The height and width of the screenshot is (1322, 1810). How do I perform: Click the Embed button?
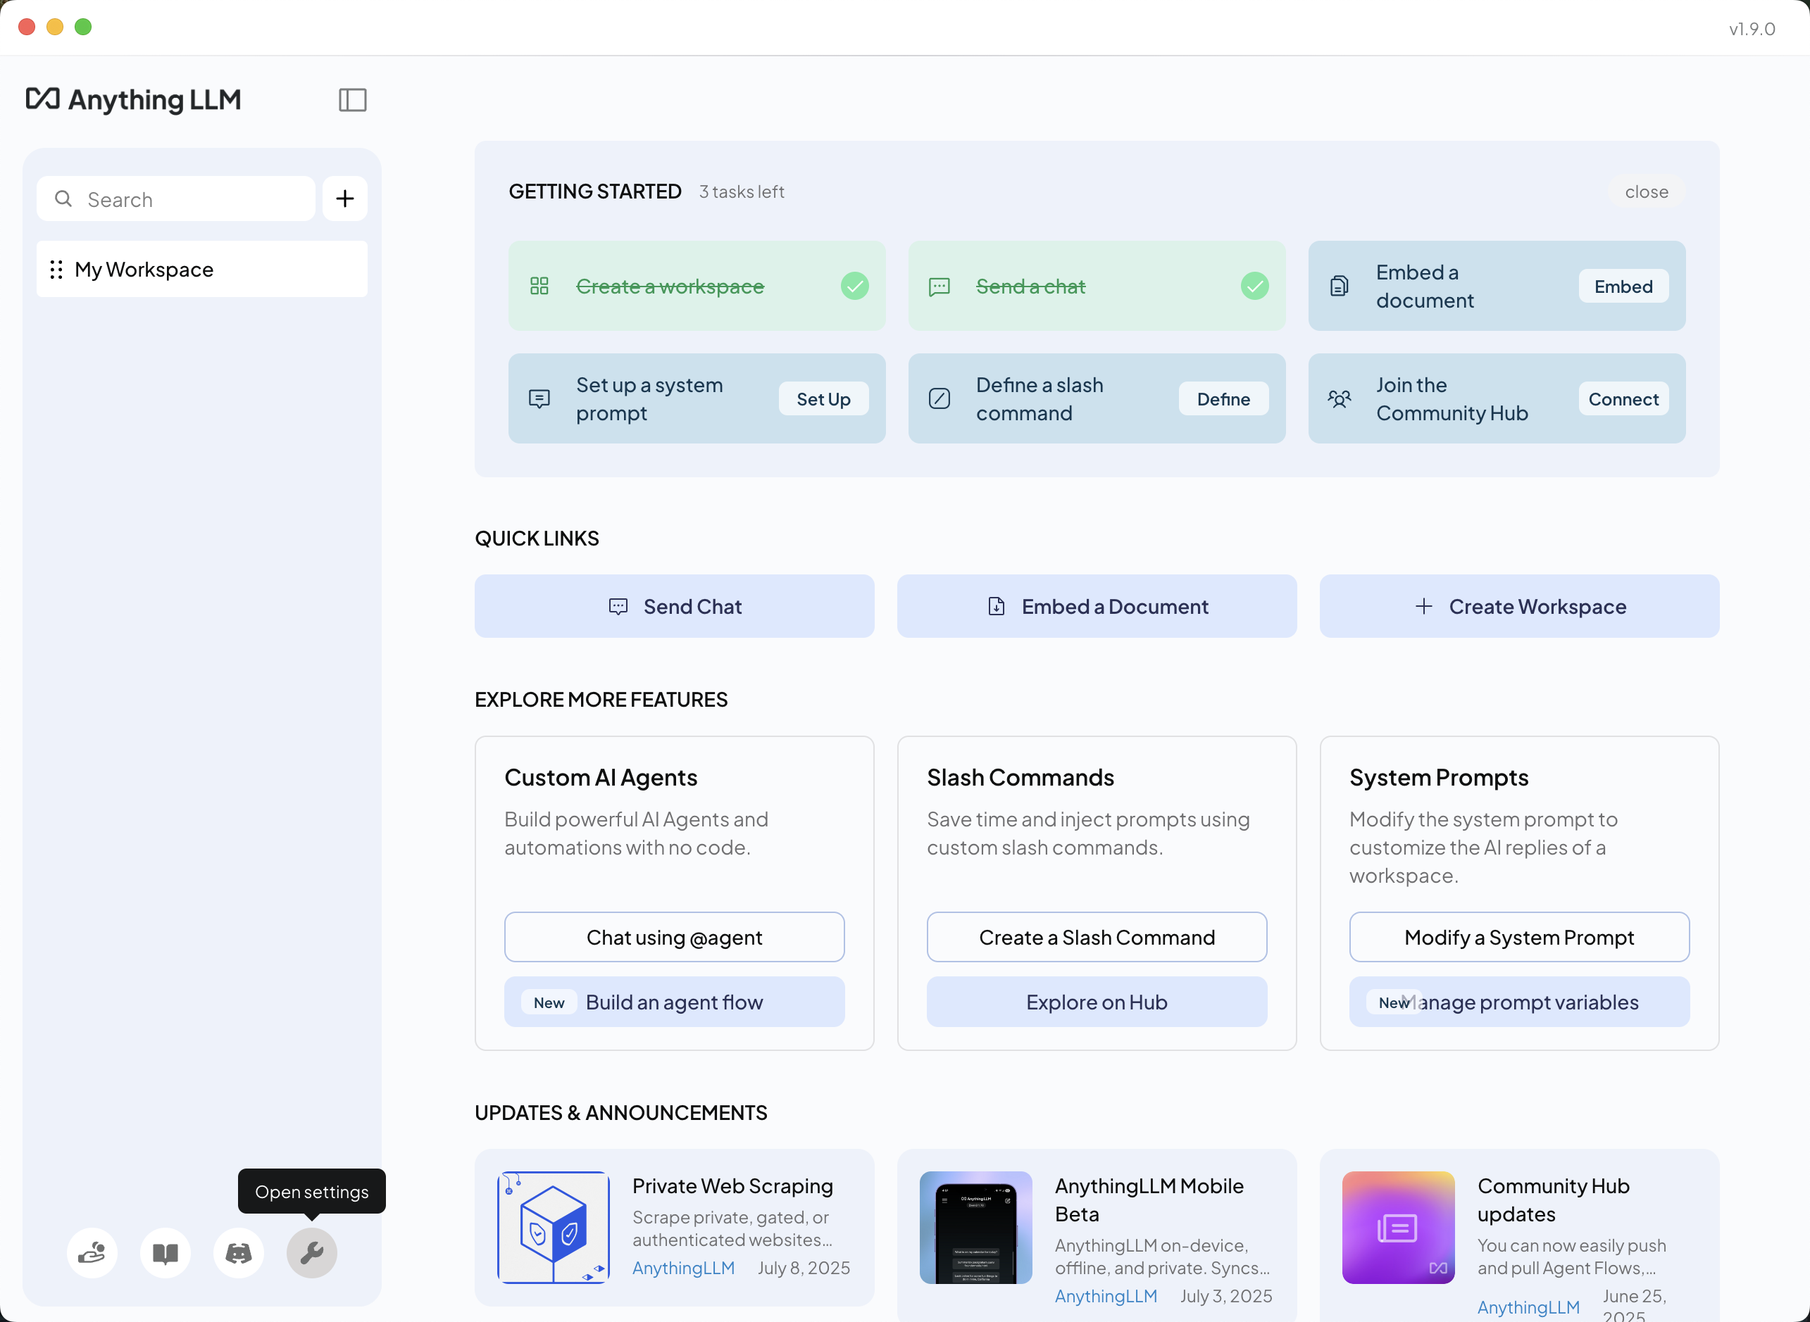pyautogui.click(x=1623, y=287)
